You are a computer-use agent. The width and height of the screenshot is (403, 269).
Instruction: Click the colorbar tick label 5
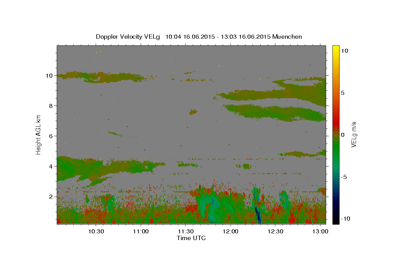coord(343,93)
